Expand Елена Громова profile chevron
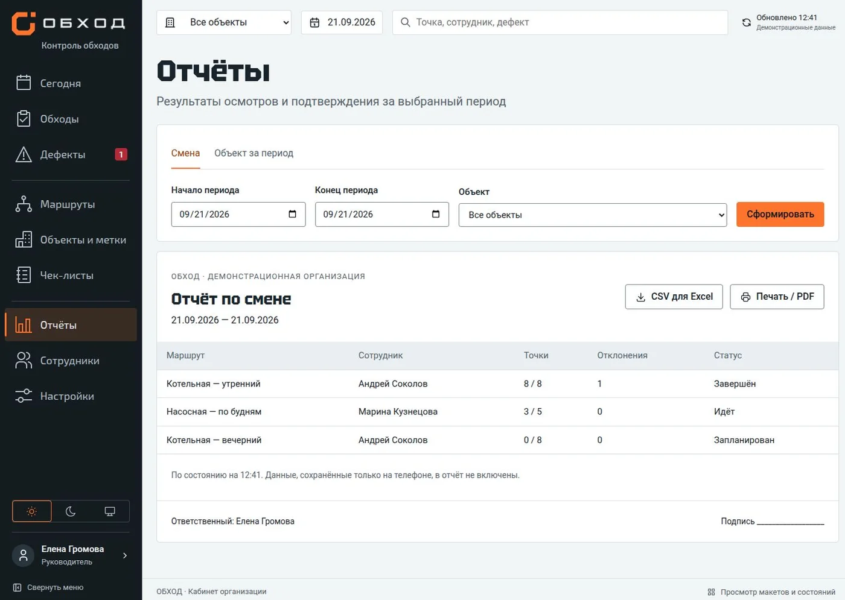 (125, 555)
